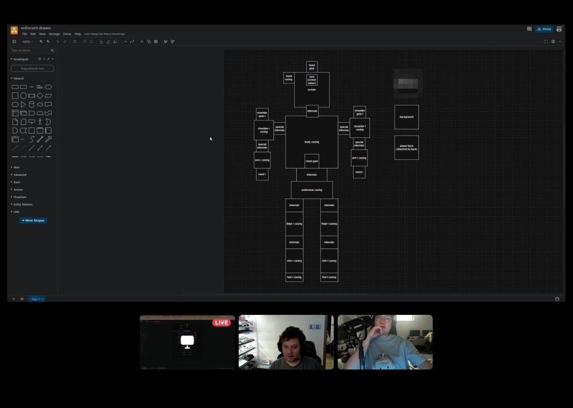Click the Share button
This screenshot has width=573, height=408.
(x=544, y=29)
